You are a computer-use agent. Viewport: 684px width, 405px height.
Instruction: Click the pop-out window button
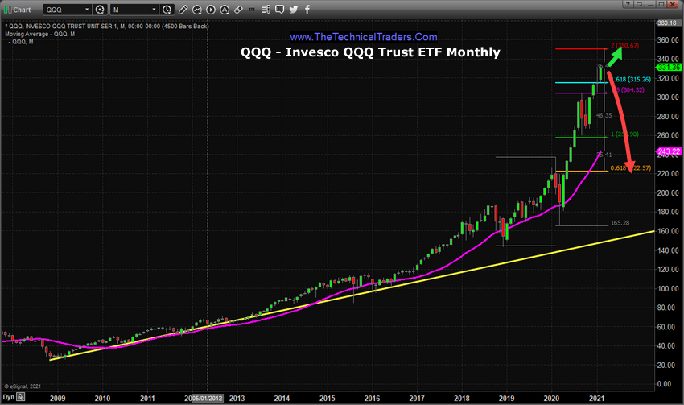pyautogui.click(x=639, y=4)
